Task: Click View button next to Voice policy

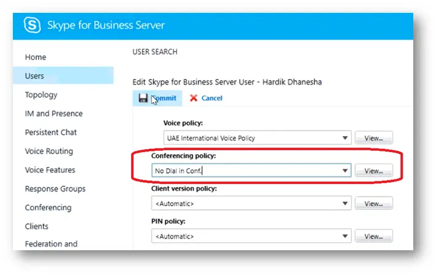Action: point(373,138)
